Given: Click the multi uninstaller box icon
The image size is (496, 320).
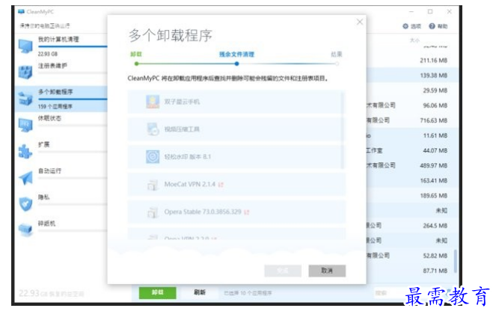Looking at the screenshot, I should [25, 99].
